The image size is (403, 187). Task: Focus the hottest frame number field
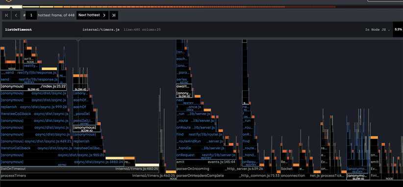(x=31, y=15)
